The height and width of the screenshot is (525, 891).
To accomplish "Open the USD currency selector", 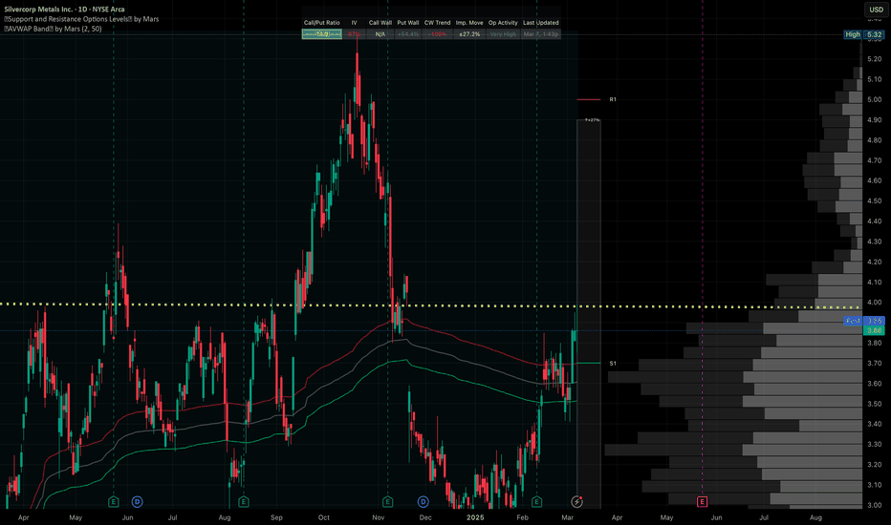I will [877, 10].
